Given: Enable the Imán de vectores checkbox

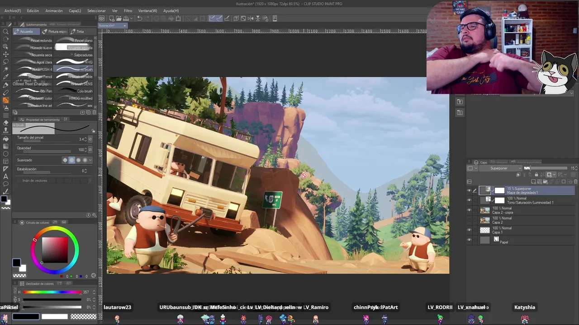Looking at the screenshot, I should [x=19, y=181].
